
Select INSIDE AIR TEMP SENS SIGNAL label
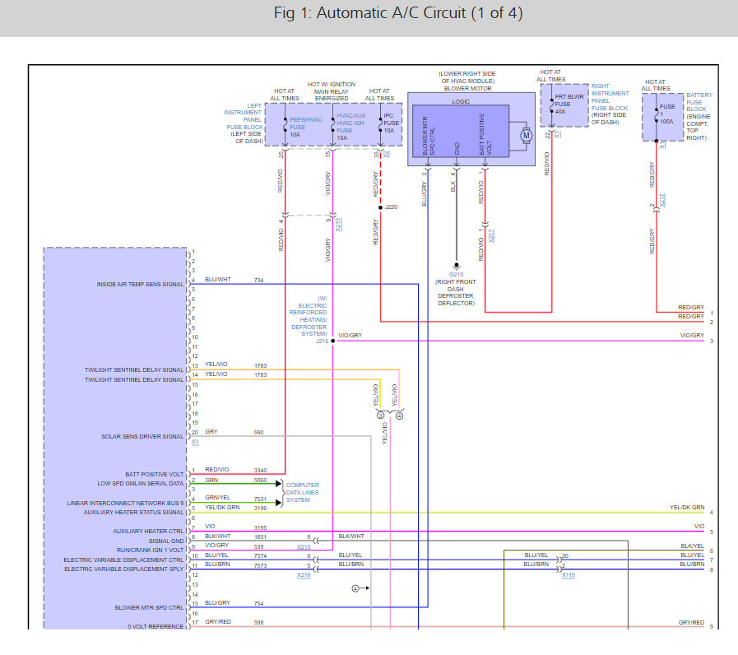tap(140, 285)
